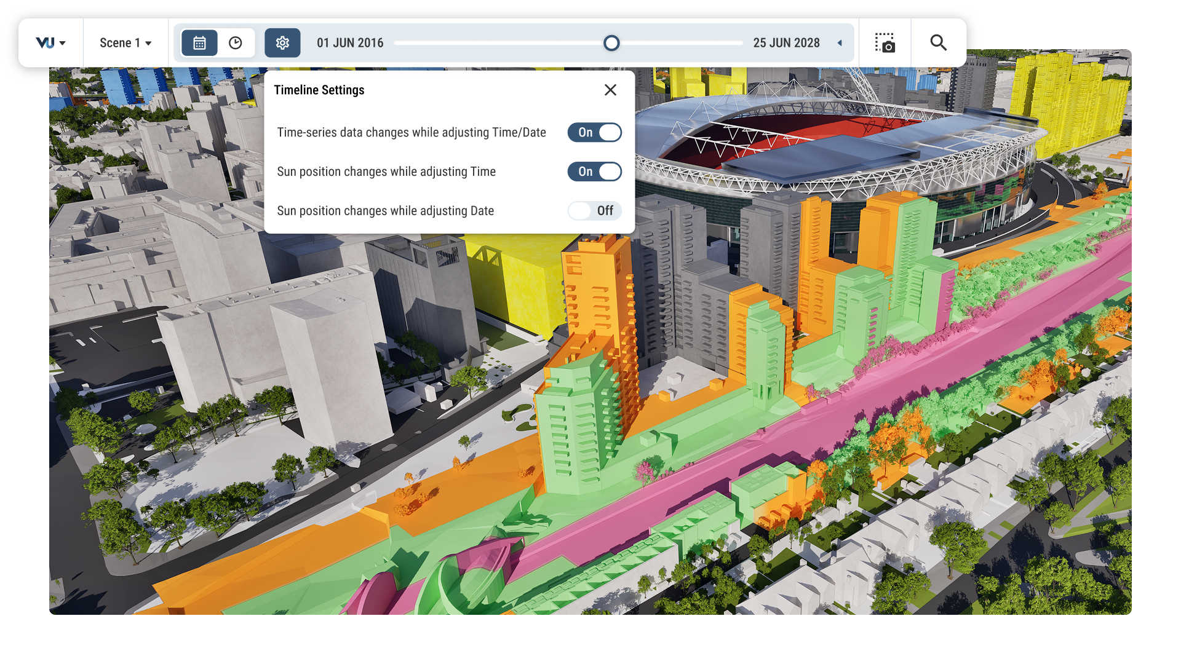
Task: Enable sun position while adjusting Date
Action: coord(594,211)
